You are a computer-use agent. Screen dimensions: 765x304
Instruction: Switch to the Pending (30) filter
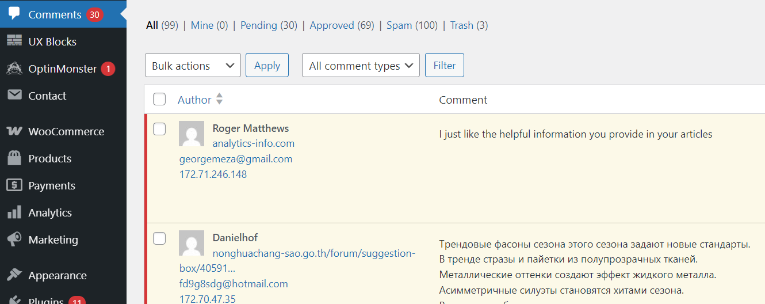[269, 25]
